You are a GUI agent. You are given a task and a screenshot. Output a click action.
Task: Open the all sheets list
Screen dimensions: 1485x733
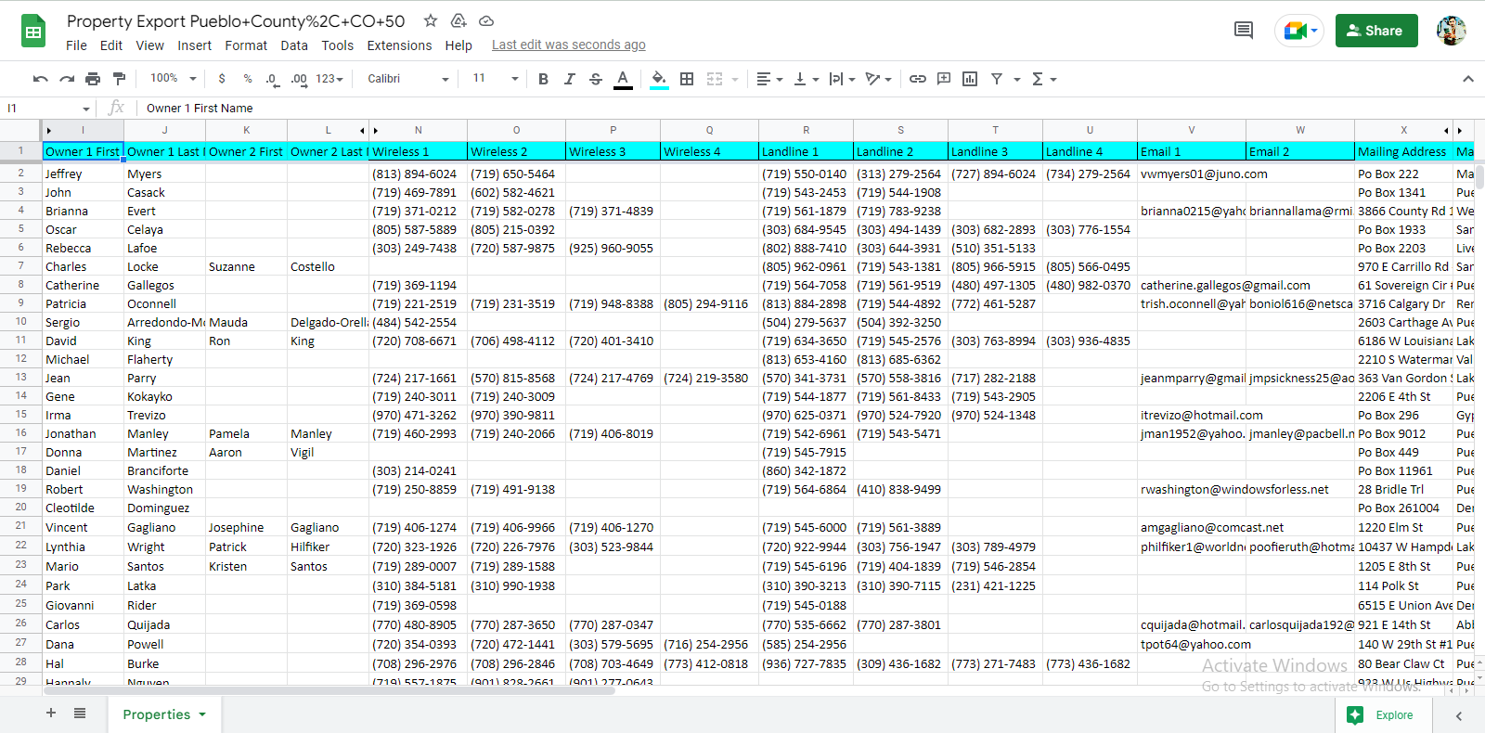point(80,714)
